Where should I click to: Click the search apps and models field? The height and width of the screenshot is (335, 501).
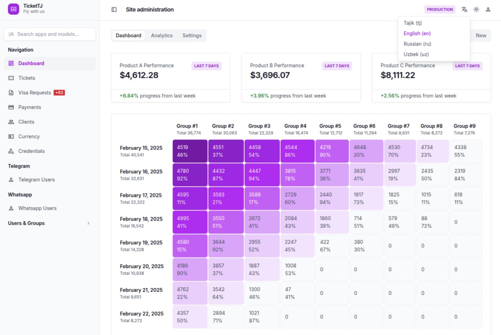[x=50, y=34]
